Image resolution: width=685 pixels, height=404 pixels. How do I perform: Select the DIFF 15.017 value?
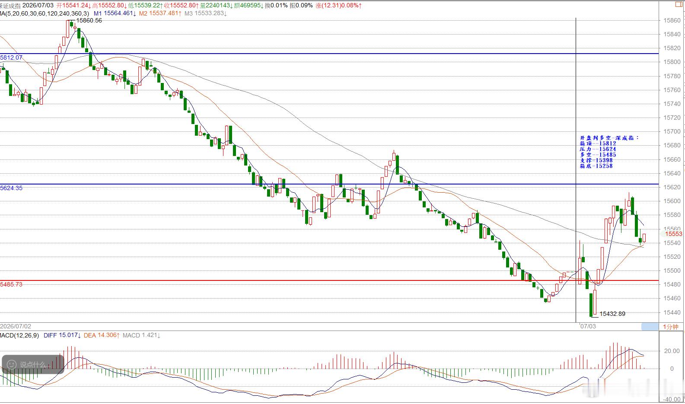pyautogui.click(x=62, y=335)
